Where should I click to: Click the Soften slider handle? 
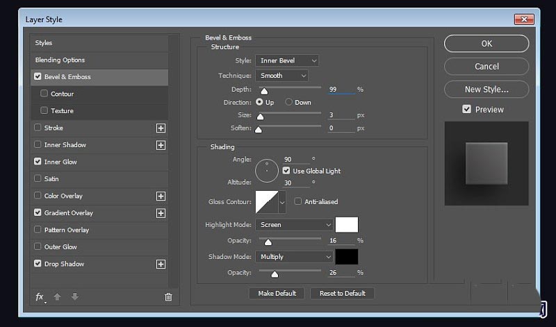tap(259, 130)
